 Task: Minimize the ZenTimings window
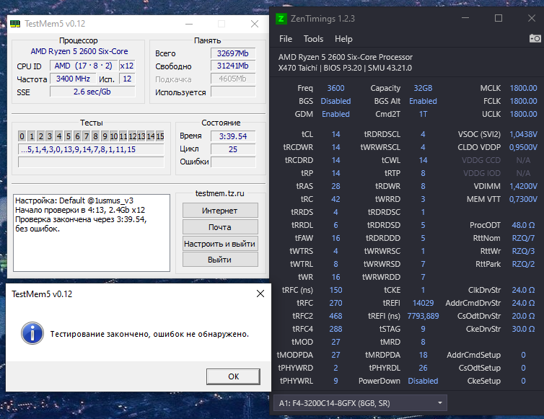465,18
